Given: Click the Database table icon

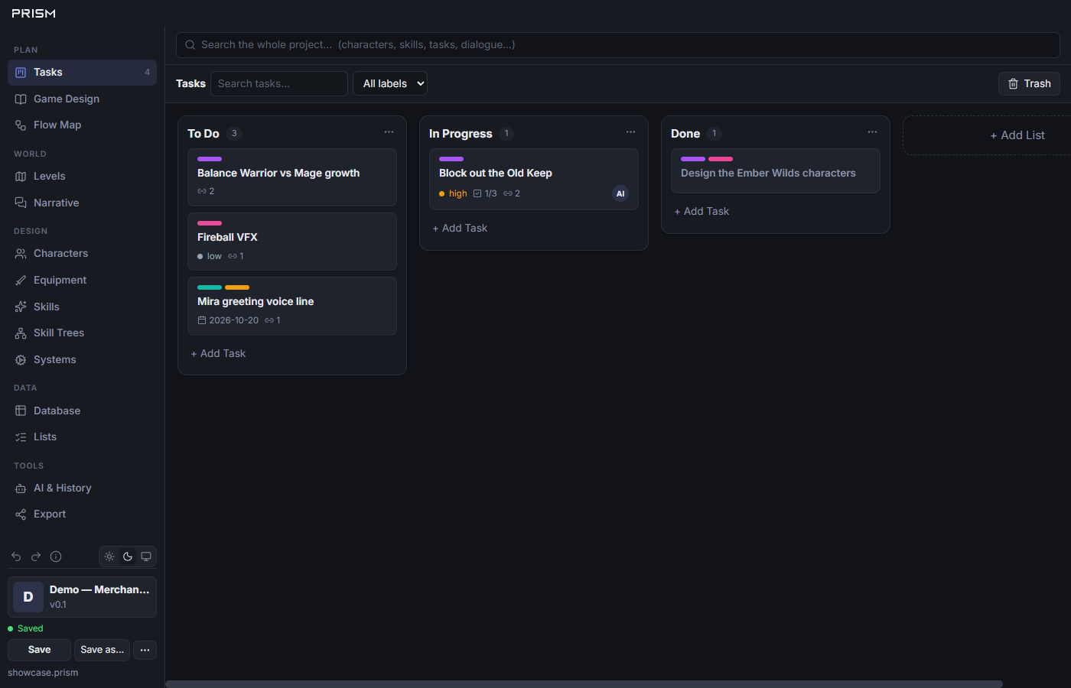Looking at the screenshot, I should click(21, 411).
